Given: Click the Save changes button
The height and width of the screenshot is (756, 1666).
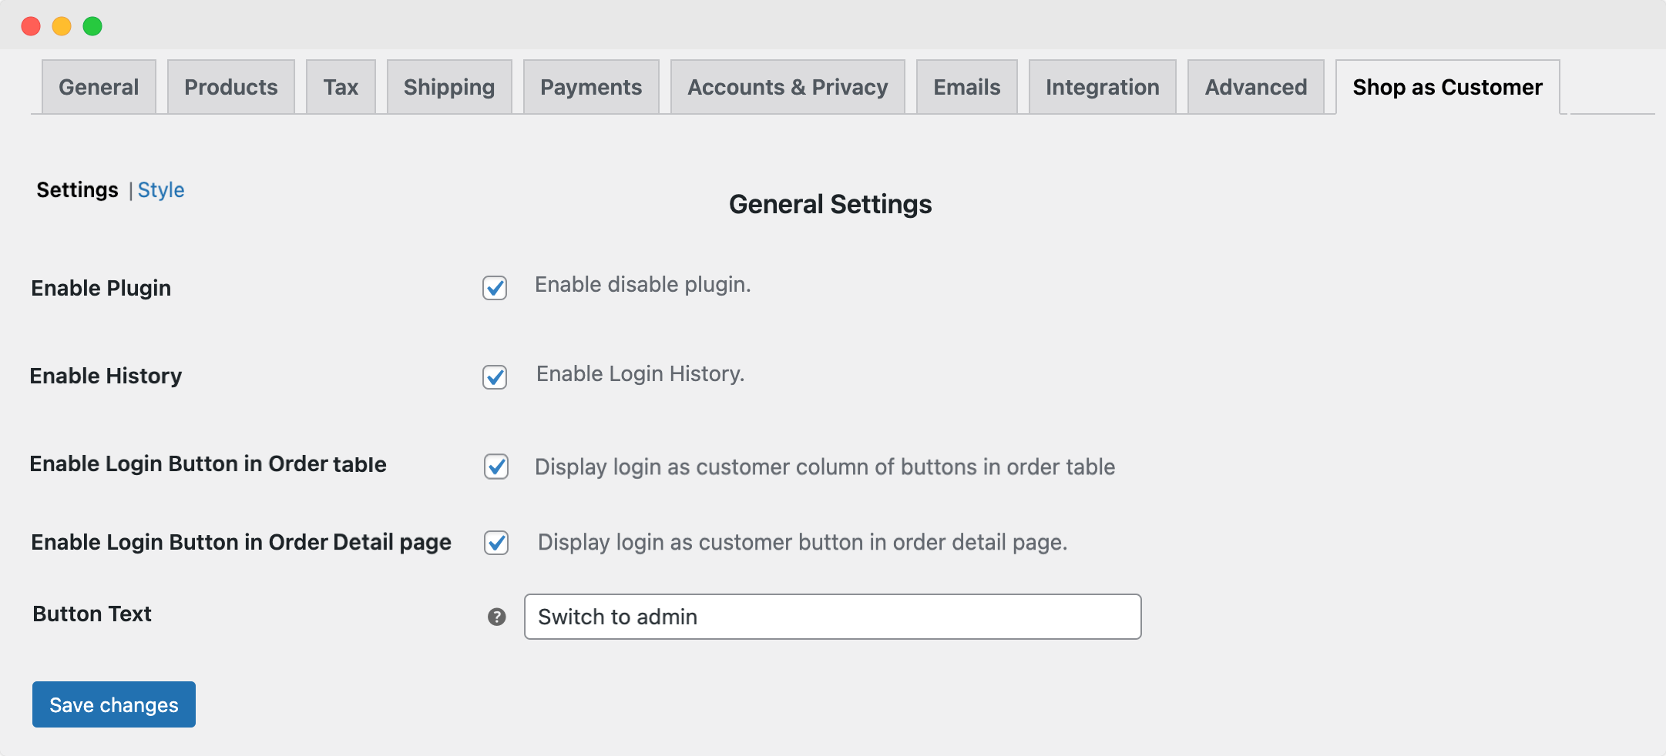Looking at the screenshot, I should [x=113, y=704].
